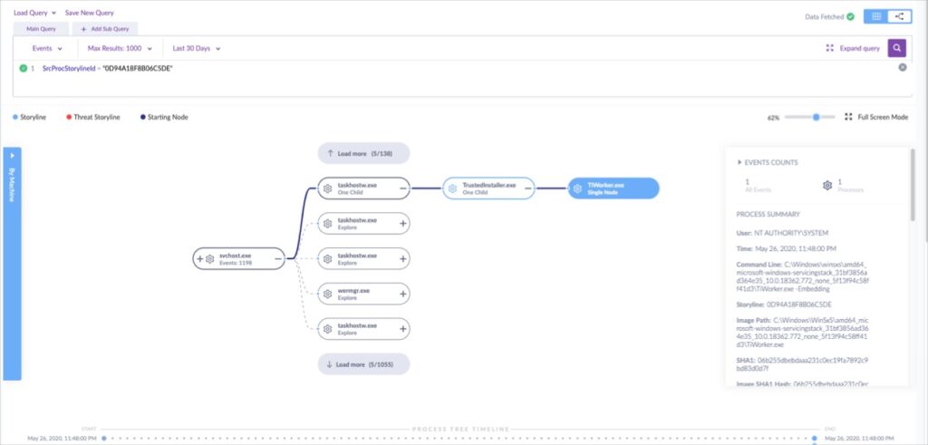
Task: Click the Add Sub Query tab
Action: [x=105, y=29]
